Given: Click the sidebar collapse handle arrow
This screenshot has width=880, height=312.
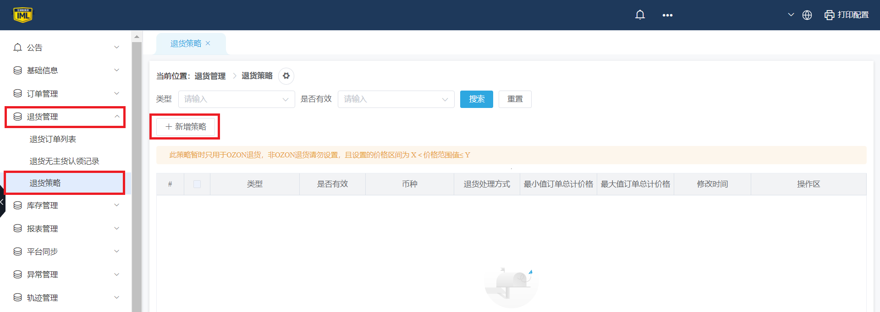Looking at the screenshot, I should [2, 201].
